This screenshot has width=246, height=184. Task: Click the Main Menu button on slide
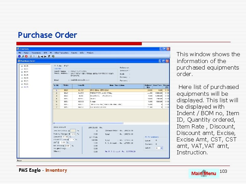point(204,173)
